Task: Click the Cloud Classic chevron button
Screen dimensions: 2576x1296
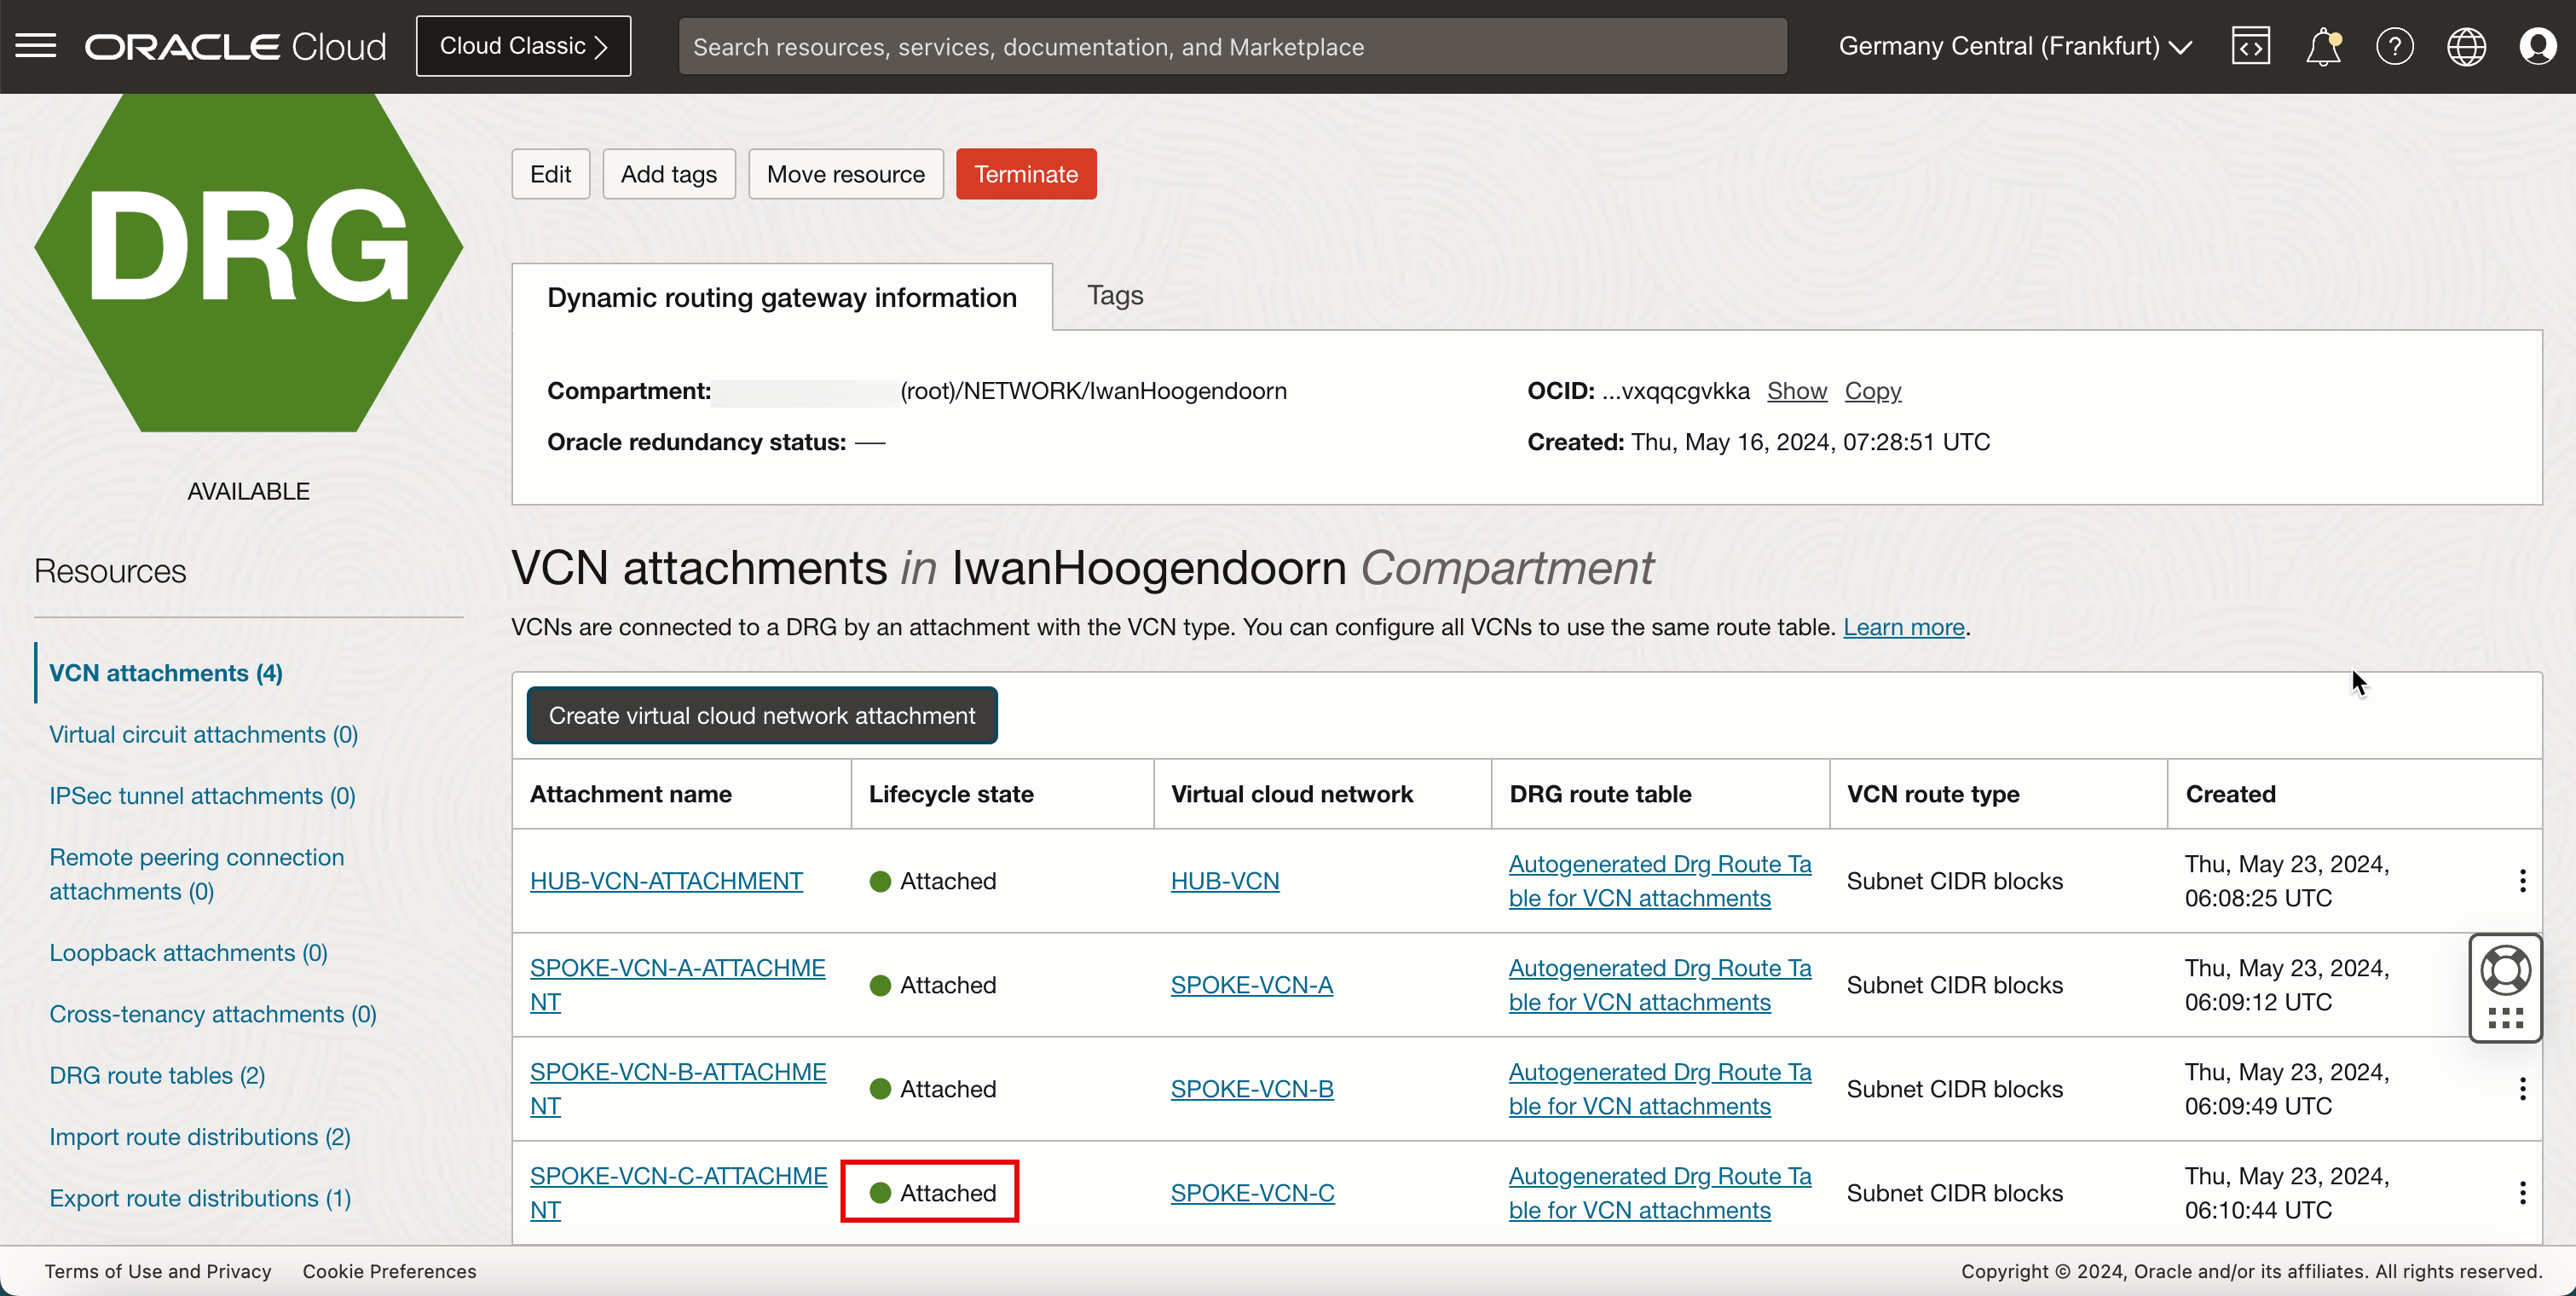Action: click(x=523, y=46)
